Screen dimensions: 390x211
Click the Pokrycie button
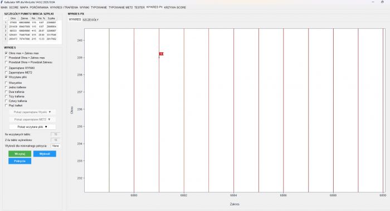tap(20, 161)
